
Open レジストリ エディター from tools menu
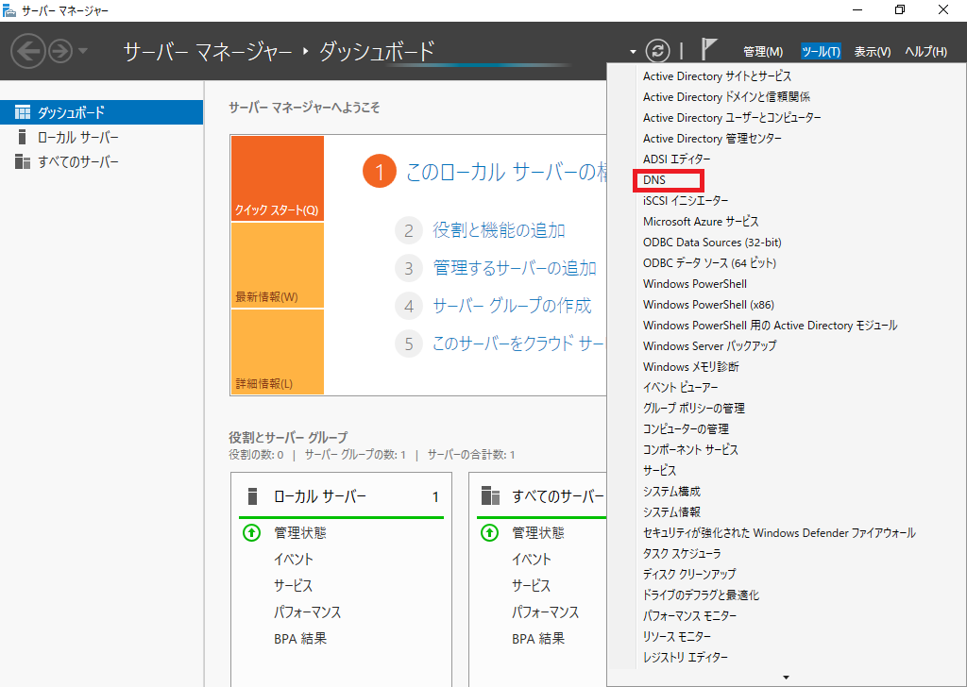pyautogui.click(x=686, y=657)
